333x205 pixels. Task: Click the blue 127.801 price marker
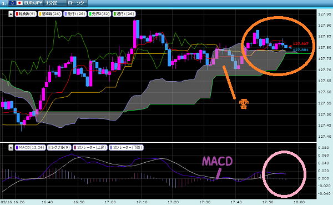[x=300, y=50]
